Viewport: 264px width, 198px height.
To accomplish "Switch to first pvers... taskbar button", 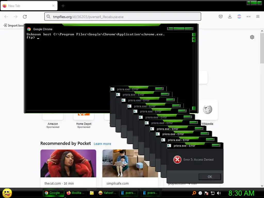I will pos(128,193).
